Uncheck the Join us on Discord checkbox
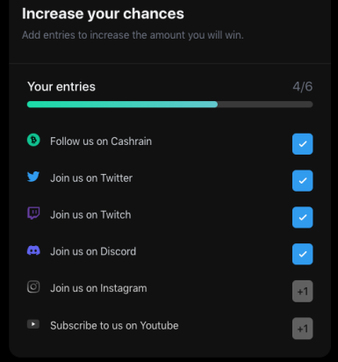Viewport: 338px width, 362px height. (302, 254)
